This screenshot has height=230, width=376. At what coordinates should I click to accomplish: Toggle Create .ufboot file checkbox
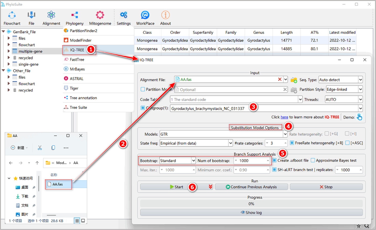click(x=274, y=160)
